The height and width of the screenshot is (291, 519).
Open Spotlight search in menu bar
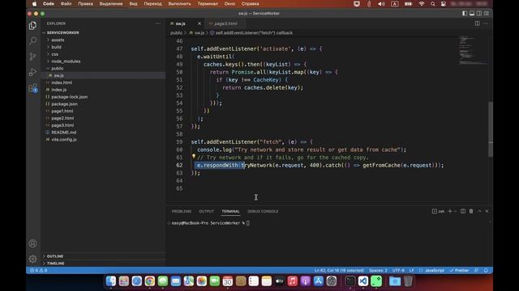[432, 4]
